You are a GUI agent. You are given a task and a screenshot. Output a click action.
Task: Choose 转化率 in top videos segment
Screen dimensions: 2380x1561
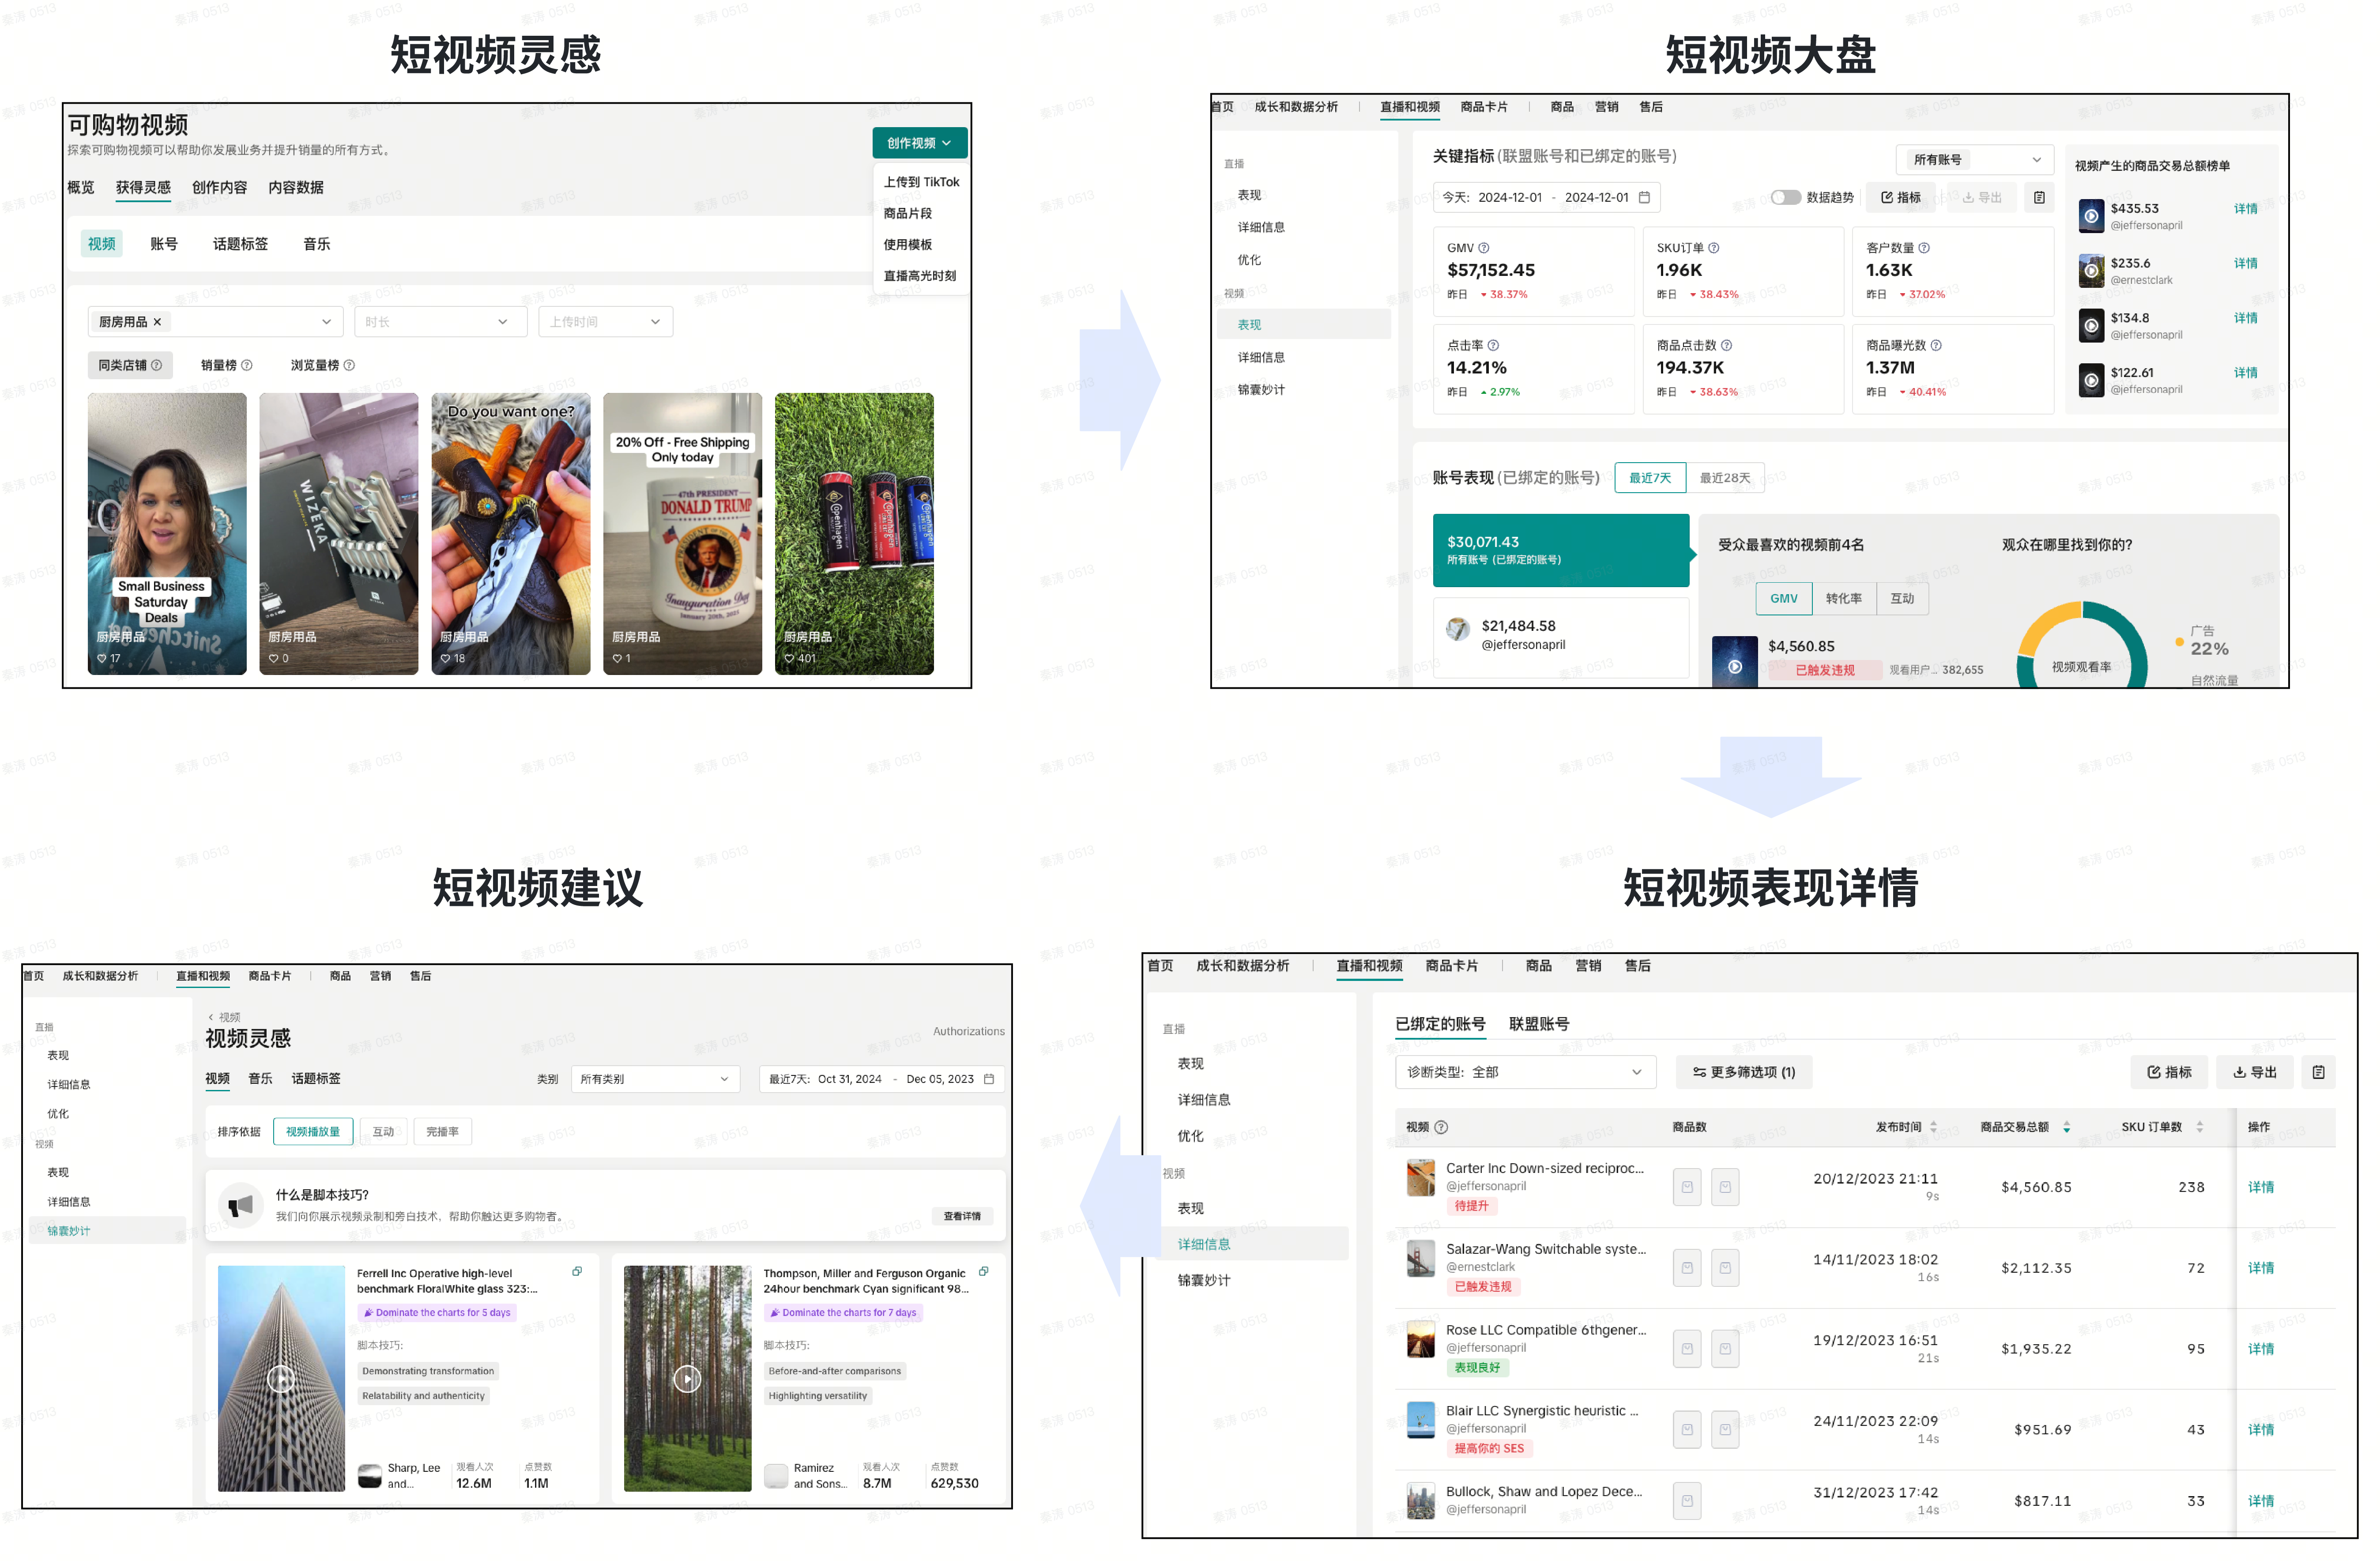pyautogui.click(x=1844, y=599)
